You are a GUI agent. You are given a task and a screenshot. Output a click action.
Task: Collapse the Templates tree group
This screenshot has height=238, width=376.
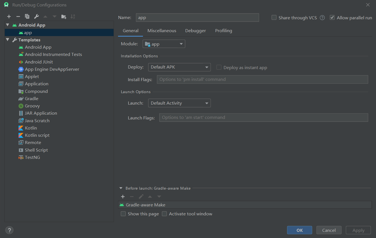(x=8, y=40)
